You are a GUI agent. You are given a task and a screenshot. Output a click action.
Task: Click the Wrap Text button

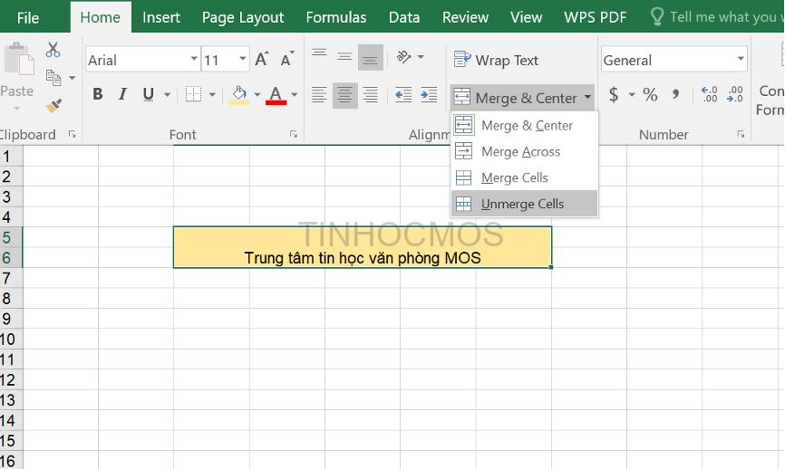pos(496,60)
